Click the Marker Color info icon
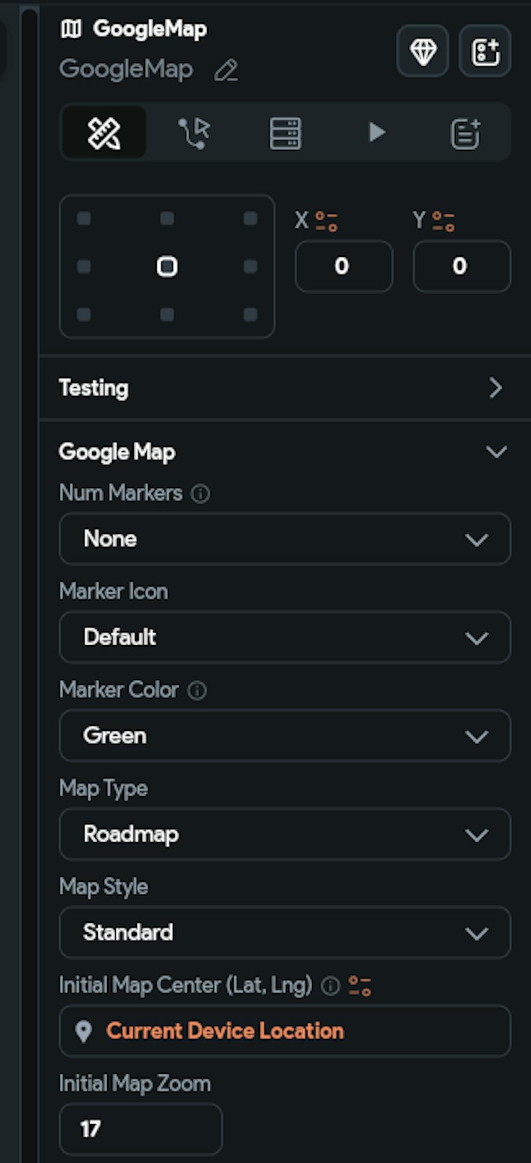Screen dimensions: 531x1163 [198, 690]
